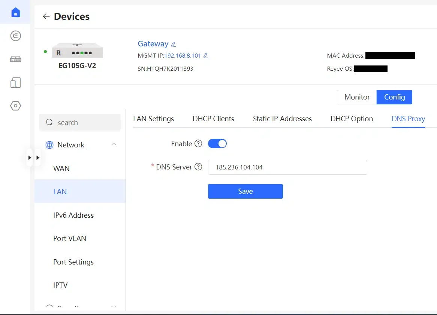Switch to Monitor view
The height and width of the screenshot is (315, 437).
(x=357, y=97)
